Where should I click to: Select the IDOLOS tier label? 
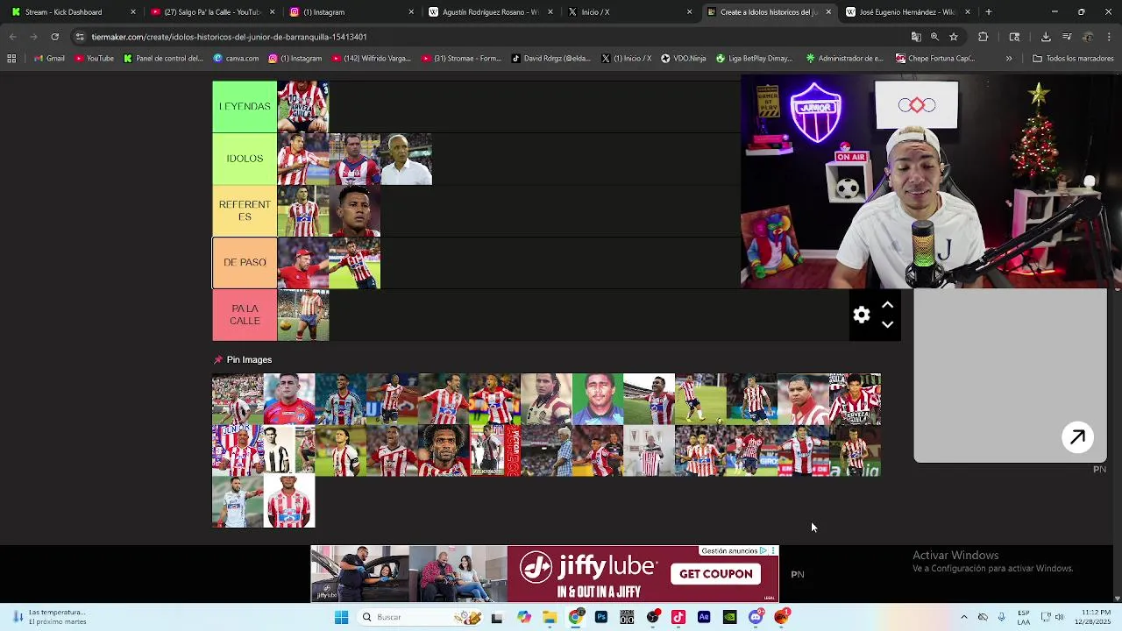tap(245, 159)
